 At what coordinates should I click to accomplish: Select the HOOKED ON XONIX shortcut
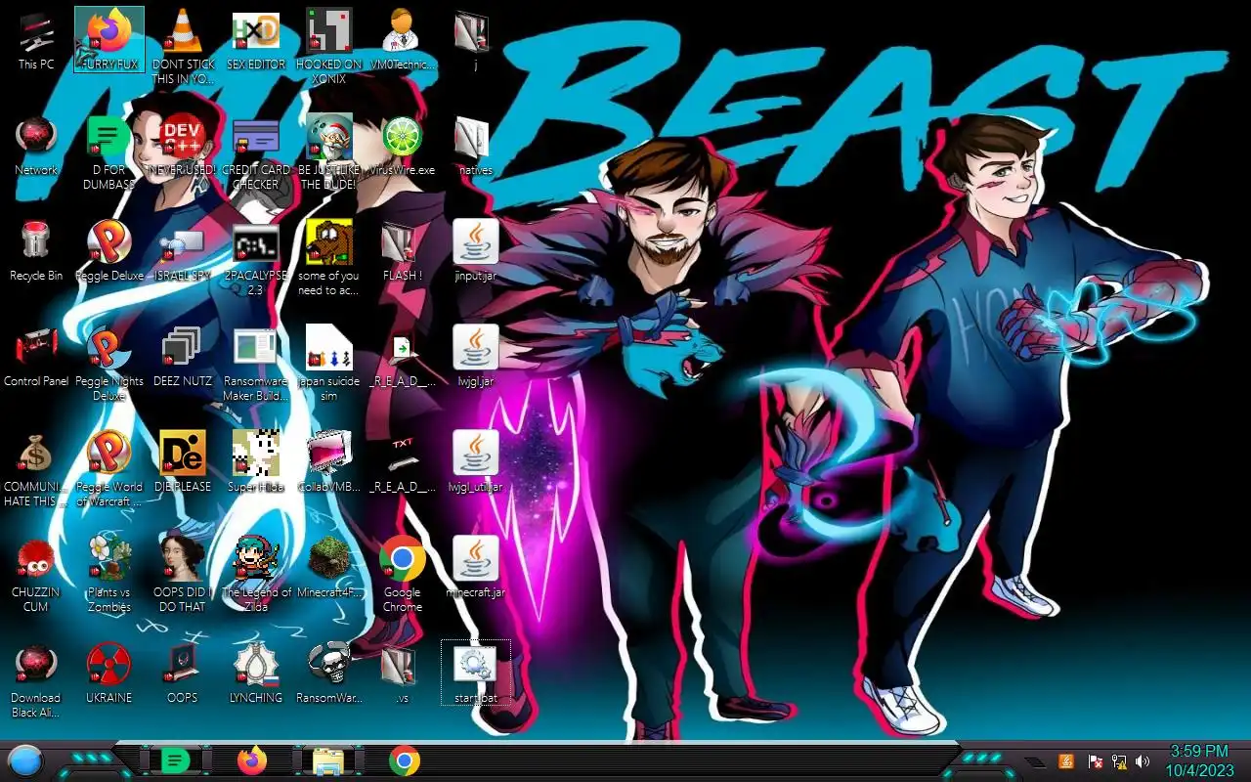coord(329,47)
